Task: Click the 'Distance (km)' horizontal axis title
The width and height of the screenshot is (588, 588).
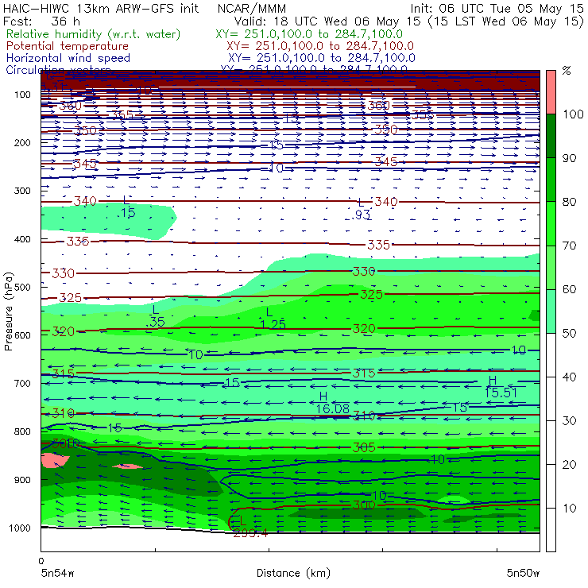Action: click(x=293, y=573)
